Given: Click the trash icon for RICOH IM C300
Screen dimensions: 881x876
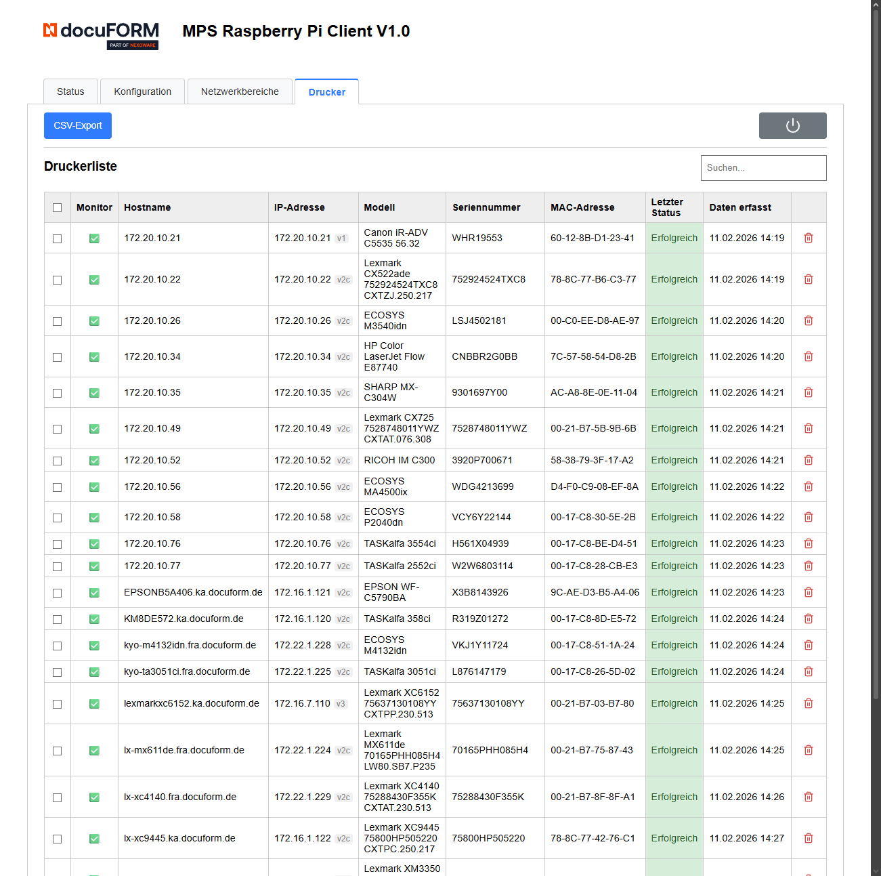Looking at the screenshot, I should tap(808, 460).
